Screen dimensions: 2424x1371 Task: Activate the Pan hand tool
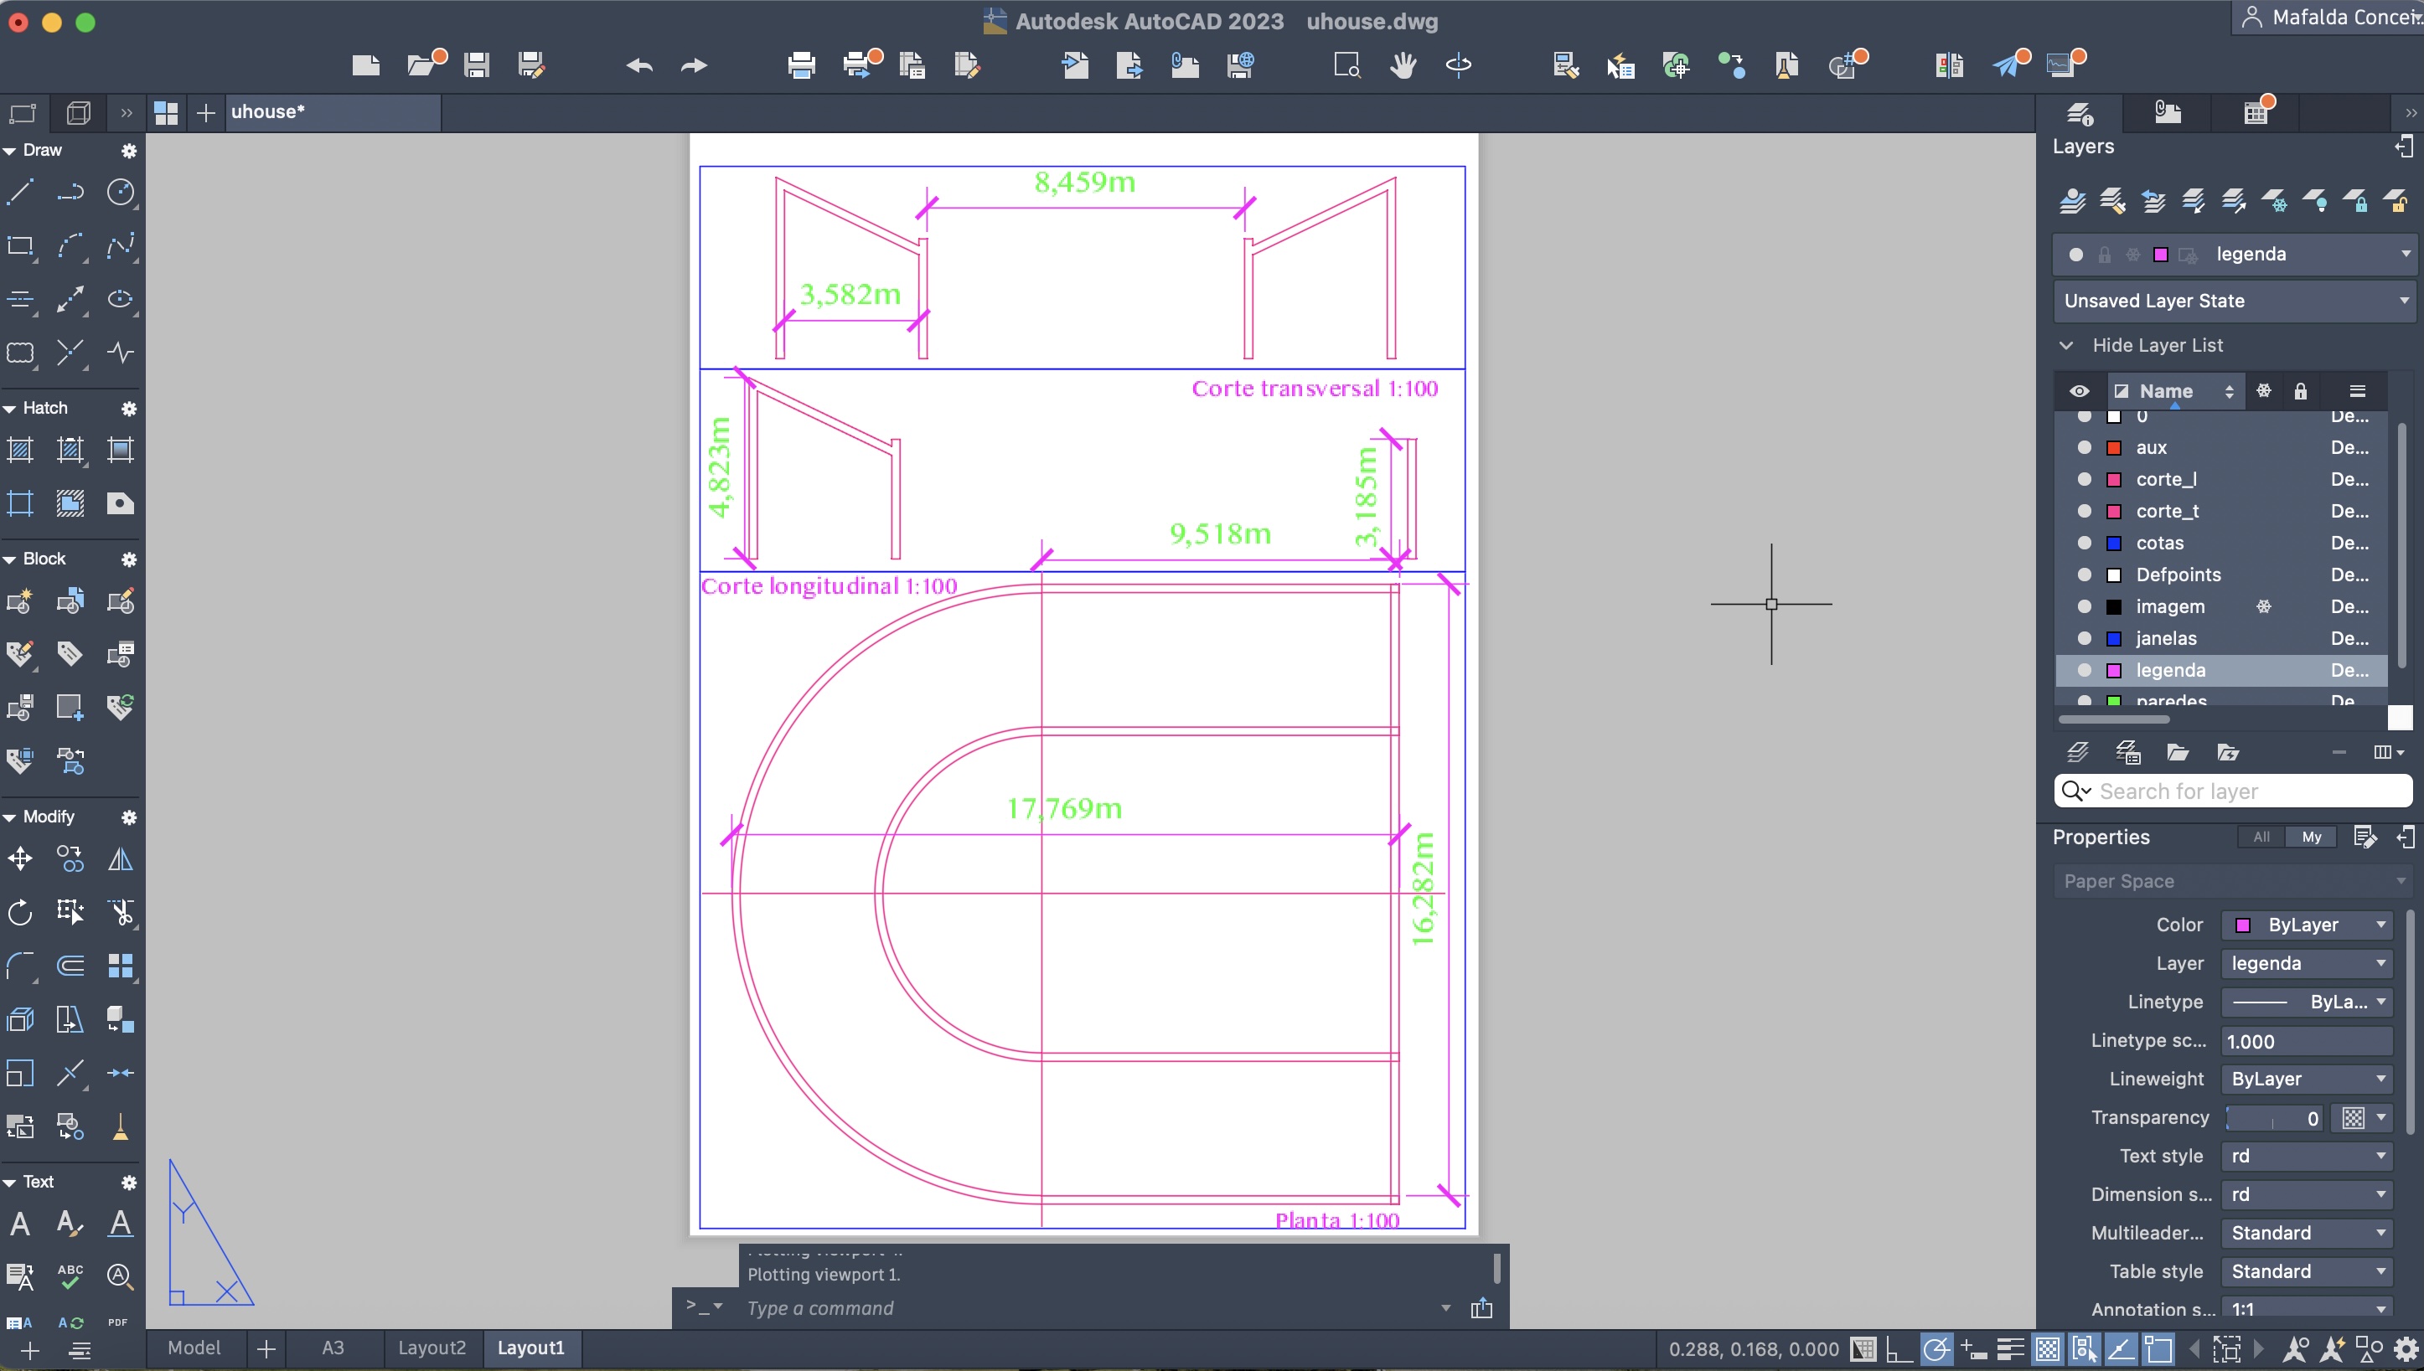tap(1403, 65)
